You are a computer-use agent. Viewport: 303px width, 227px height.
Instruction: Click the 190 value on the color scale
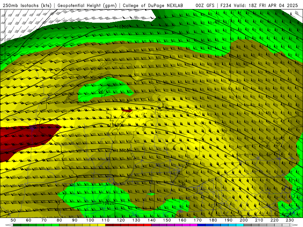pos(228,220)
